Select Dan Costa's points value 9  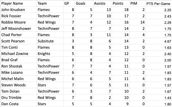pos(121,104)
